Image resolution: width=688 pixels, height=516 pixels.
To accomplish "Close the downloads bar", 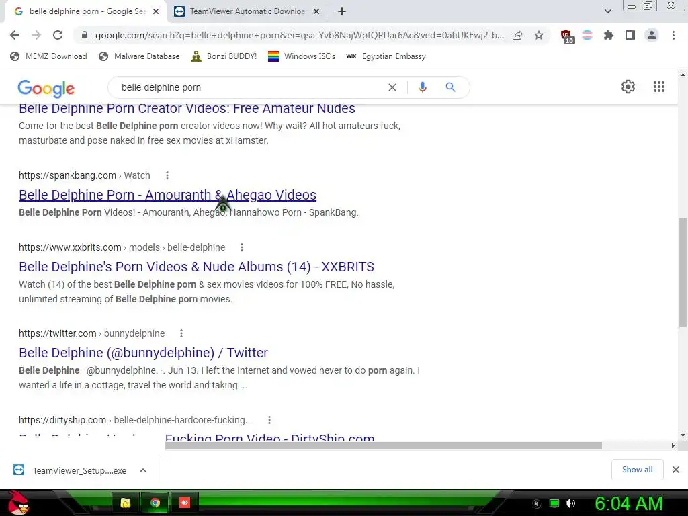I will coord(676,470).
